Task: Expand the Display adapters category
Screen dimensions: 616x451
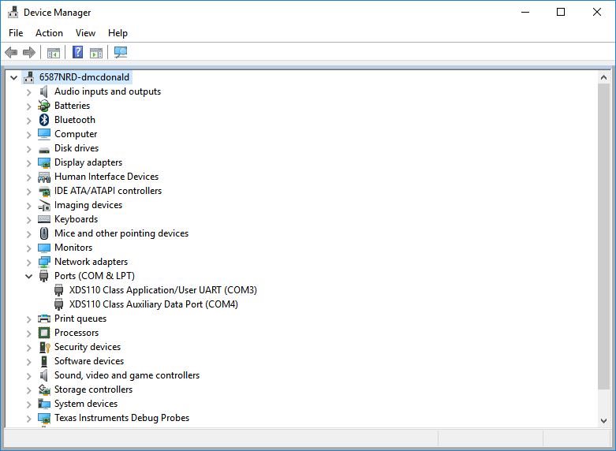Action: [28, 162]
